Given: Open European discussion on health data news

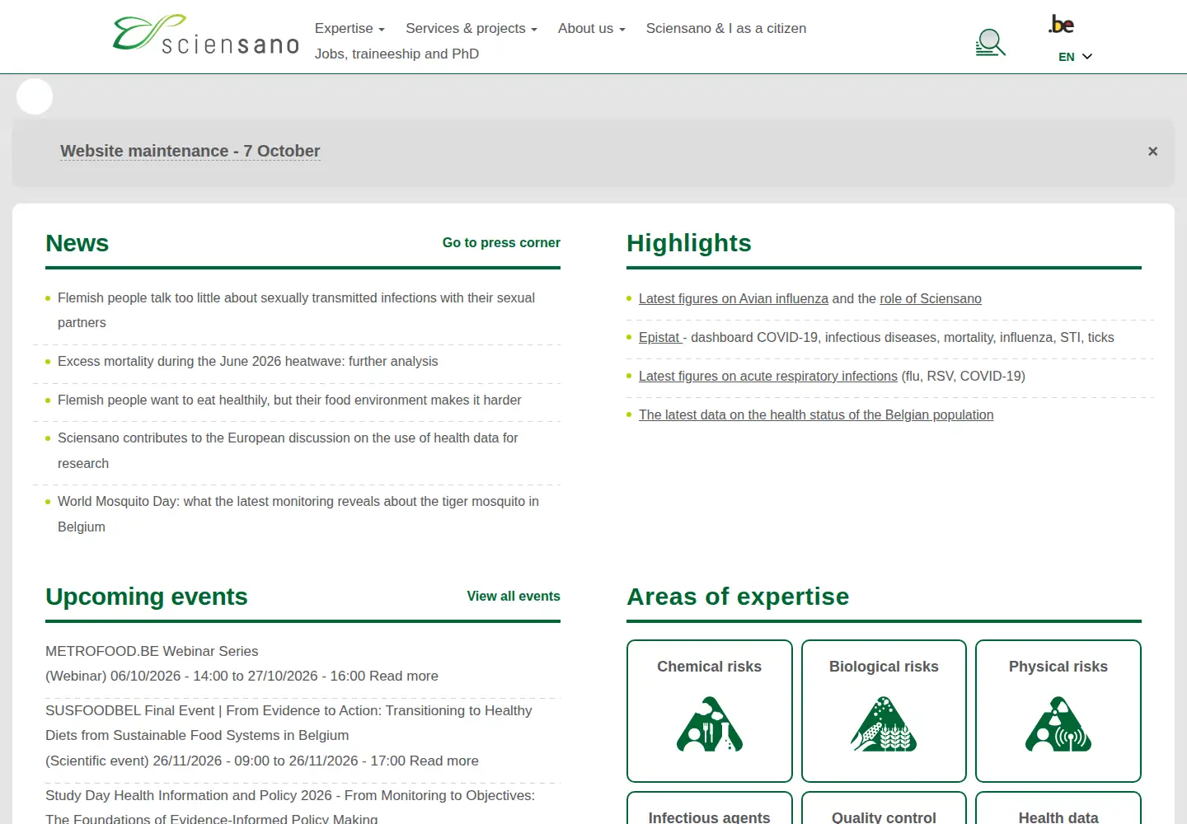Looking at the screenshot, I should coord(289,451).
